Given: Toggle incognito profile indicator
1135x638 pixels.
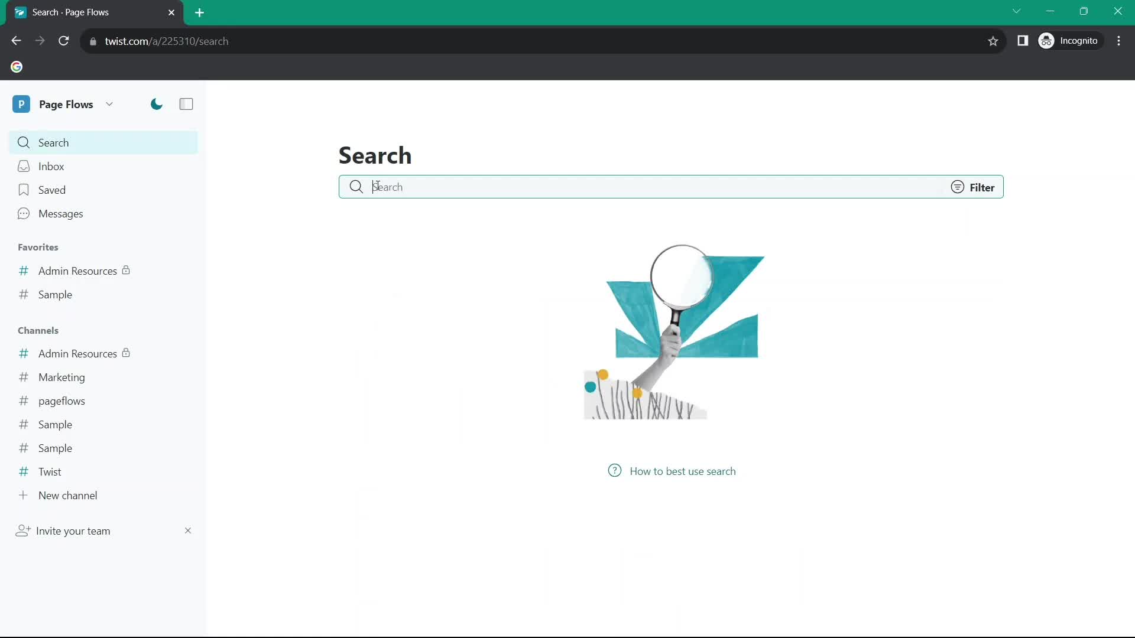Looking at the screenshot, I should click(1072, 41).
